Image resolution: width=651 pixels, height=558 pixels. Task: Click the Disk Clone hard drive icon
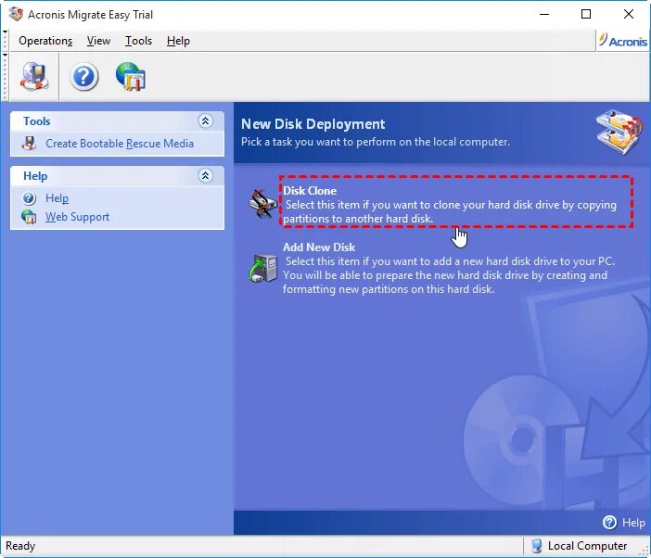262,204
